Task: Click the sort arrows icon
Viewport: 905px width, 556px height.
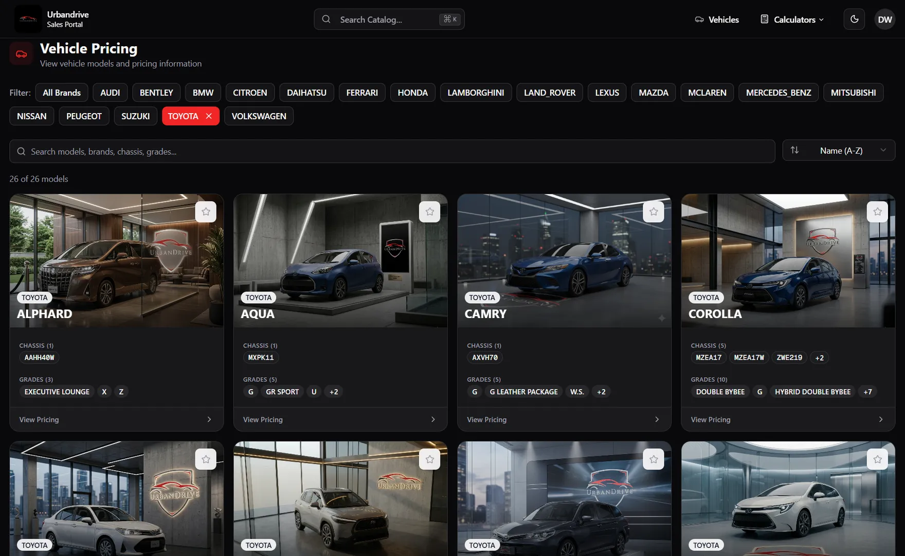Action: (x=794, y=150)
